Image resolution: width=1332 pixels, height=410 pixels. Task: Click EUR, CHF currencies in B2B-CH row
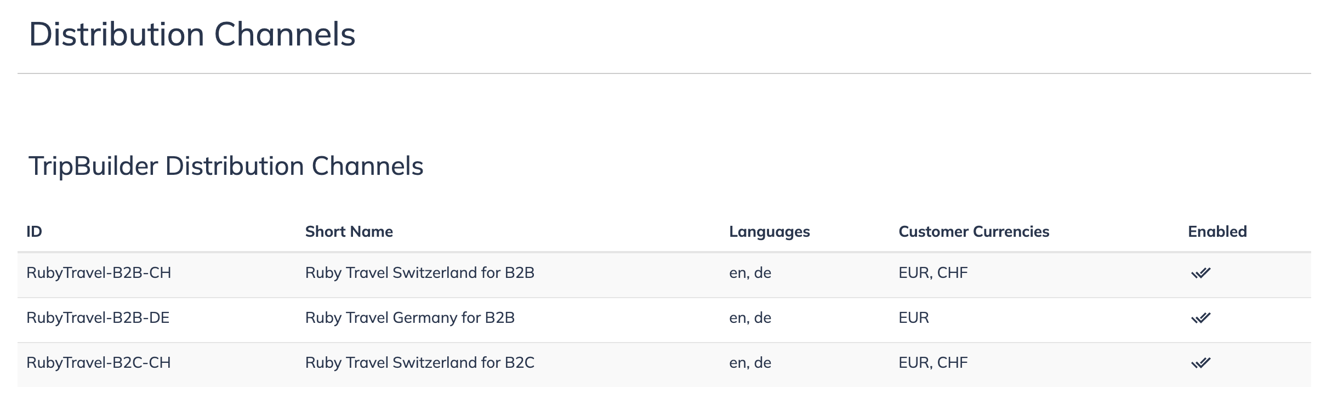[933, 273]
